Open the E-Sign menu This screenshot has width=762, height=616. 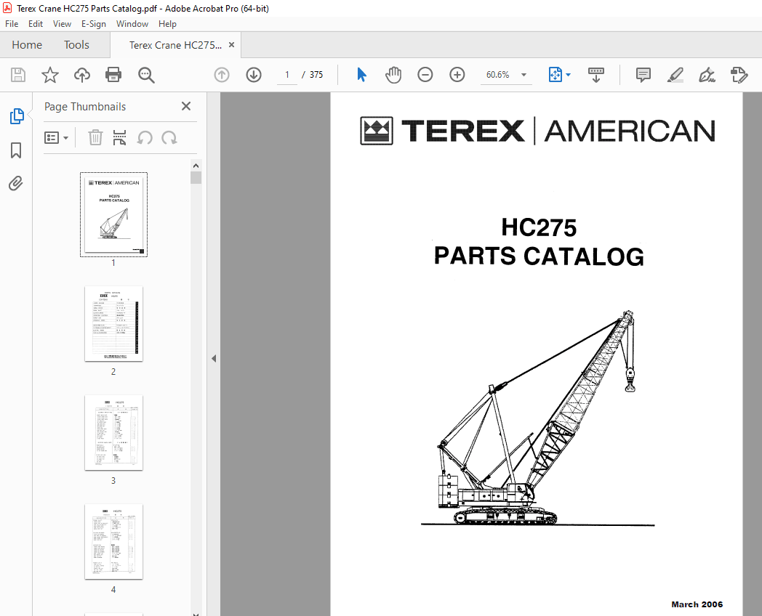(x=94, y=23)
